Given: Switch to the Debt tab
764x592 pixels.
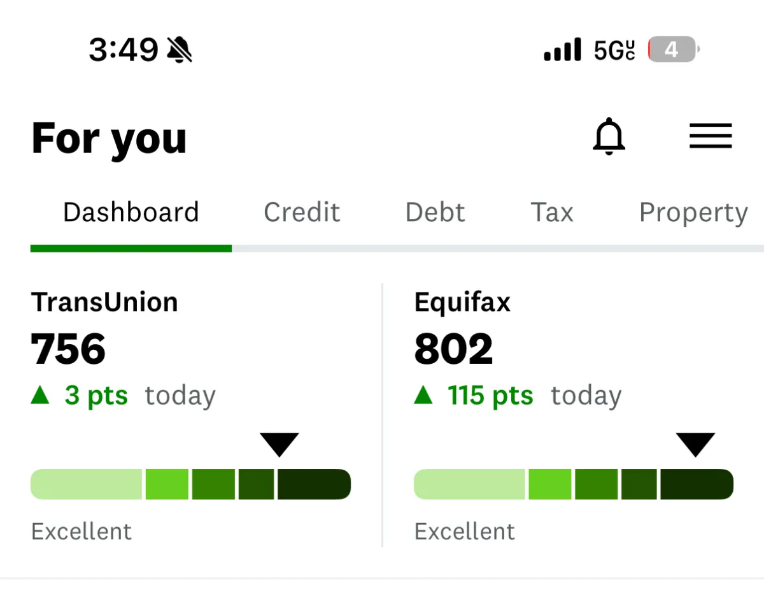Looking at the screenshot, I should (435, 212).
